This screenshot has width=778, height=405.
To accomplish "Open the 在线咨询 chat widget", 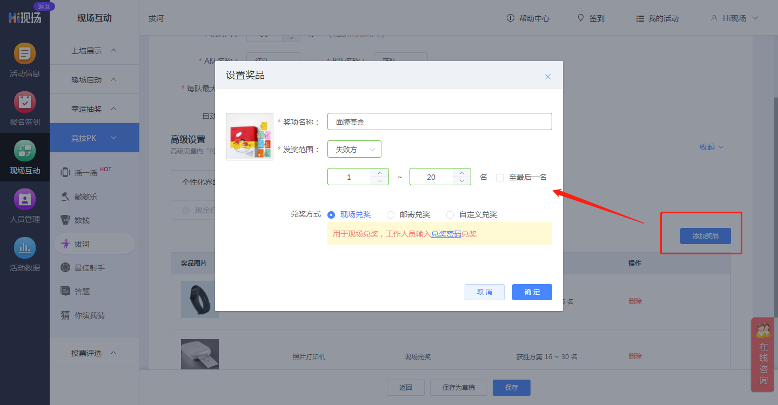I will point(763,354).
